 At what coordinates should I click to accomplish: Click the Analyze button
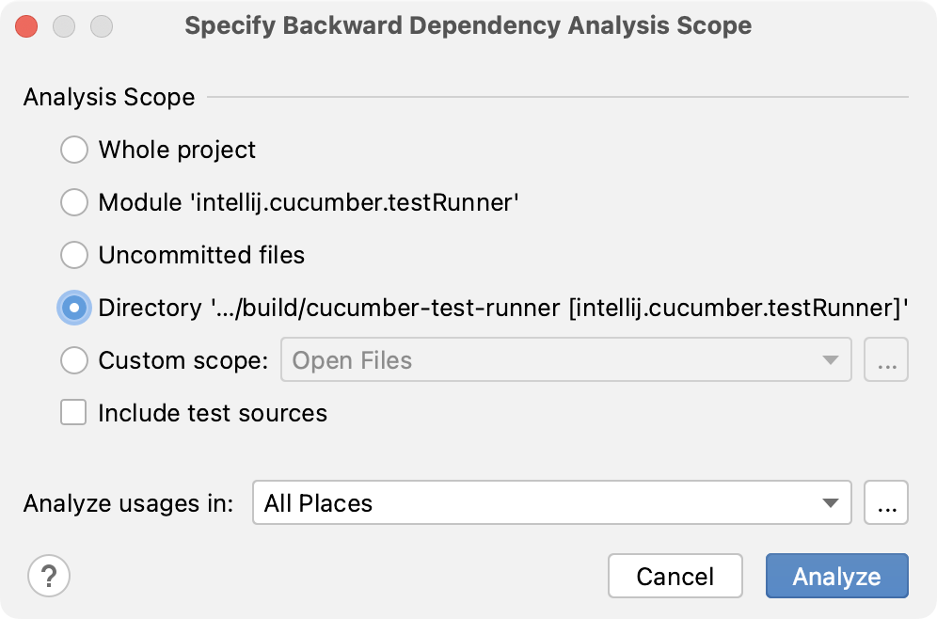tap(837, 576)
